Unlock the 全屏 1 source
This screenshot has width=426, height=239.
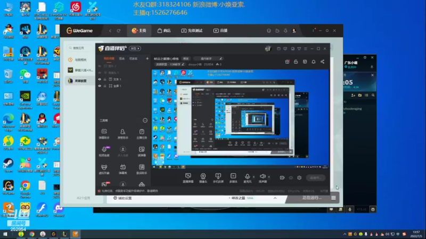(x=105, y=86)
